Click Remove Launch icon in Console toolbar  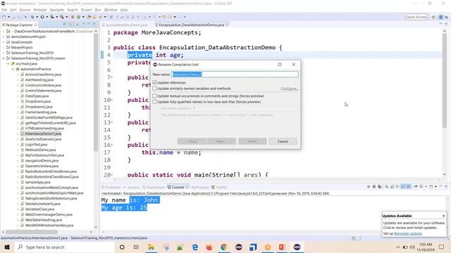point(374,187)
